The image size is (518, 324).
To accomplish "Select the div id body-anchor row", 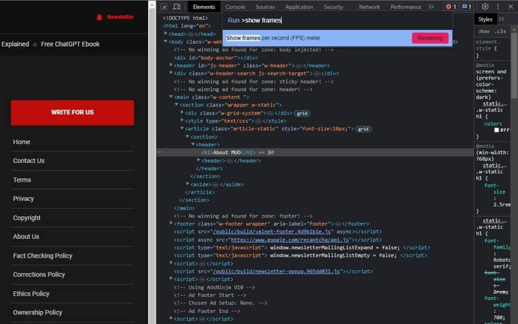I will click(x=217, y=58).
